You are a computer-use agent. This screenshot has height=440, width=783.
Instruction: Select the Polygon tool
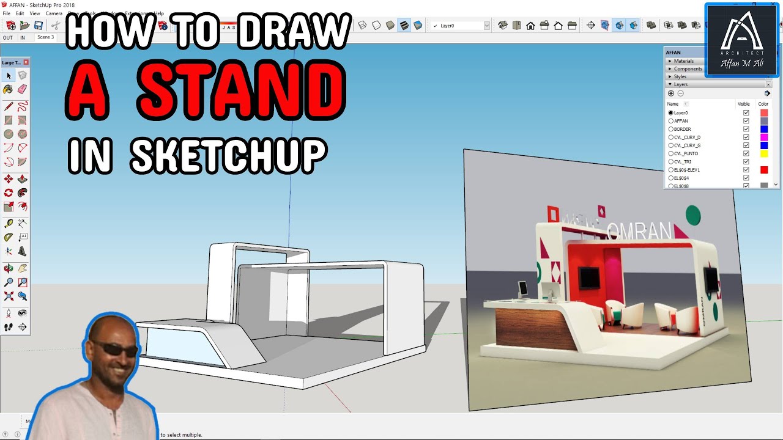point(23,134)
